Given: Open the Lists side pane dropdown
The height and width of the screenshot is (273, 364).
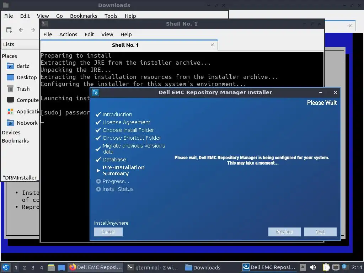Looking at the screenshot, I should [x=20, y=44].
